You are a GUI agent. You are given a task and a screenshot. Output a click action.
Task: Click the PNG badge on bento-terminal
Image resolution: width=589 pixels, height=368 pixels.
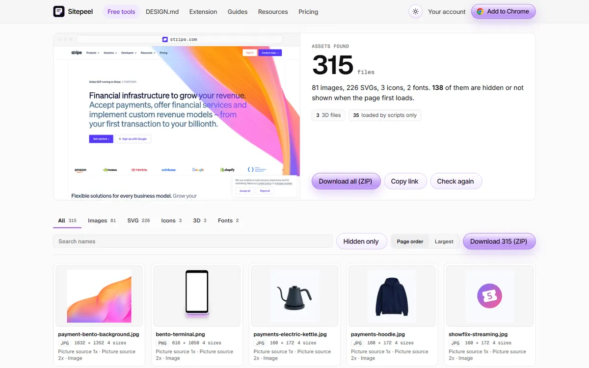(x=162, y=343)
